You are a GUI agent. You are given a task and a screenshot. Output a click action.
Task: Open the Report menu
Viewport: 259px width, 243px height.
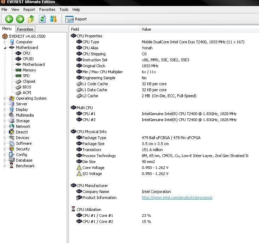(x=29, y=10)
